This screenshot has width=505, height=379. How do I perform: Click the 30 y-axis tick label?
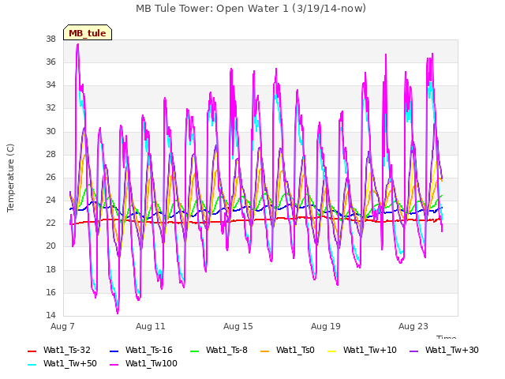click(50, 132)
